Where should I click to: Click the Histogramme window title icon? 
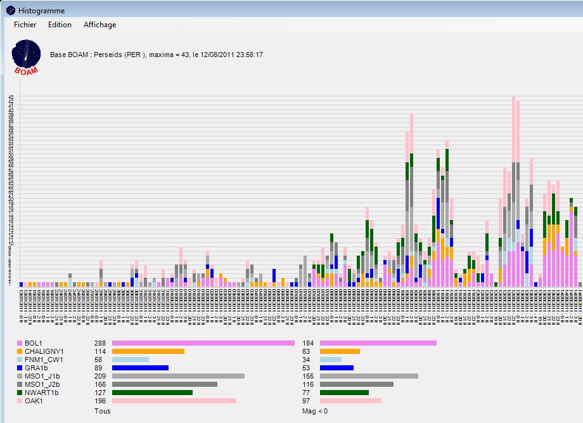click(x=10, y=10)
